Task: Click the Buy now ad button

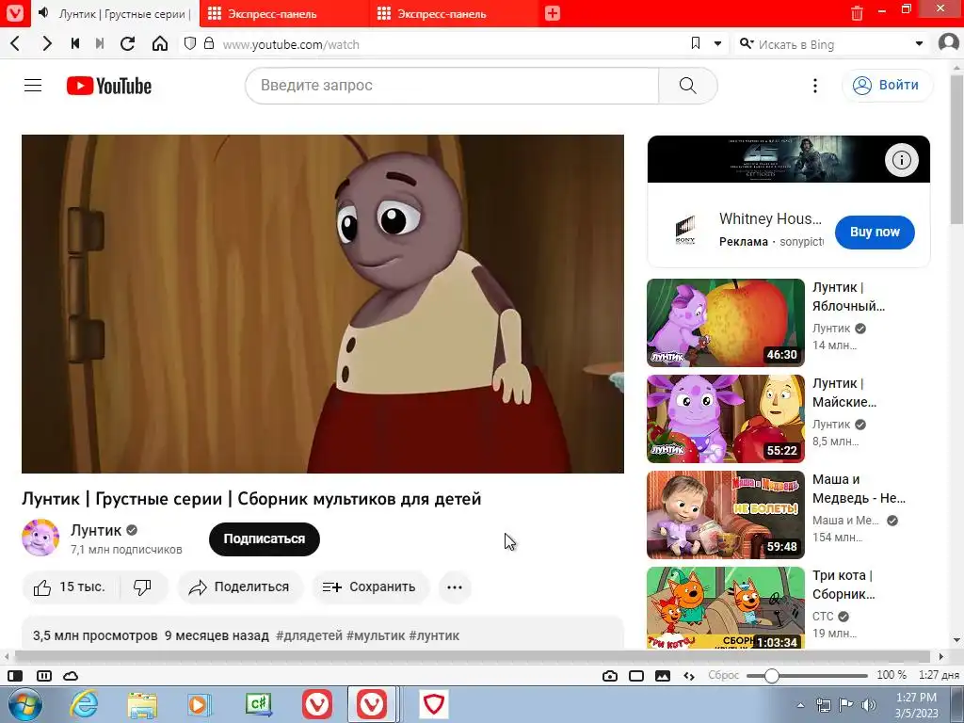Action: 875,232
